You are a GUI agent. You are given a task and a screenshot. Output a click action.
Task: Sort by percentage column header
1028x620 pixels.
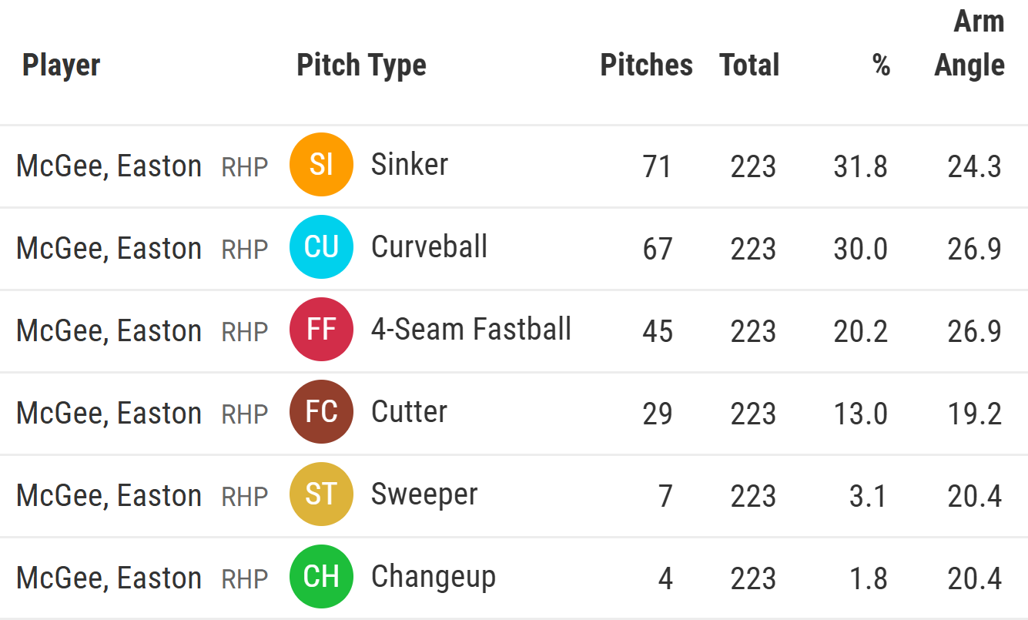(881, 65)
